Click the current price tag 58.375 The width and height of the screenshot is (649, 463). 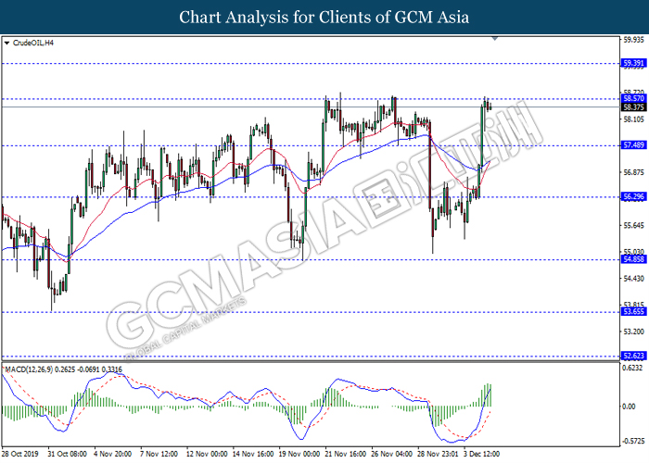[633, 107]
